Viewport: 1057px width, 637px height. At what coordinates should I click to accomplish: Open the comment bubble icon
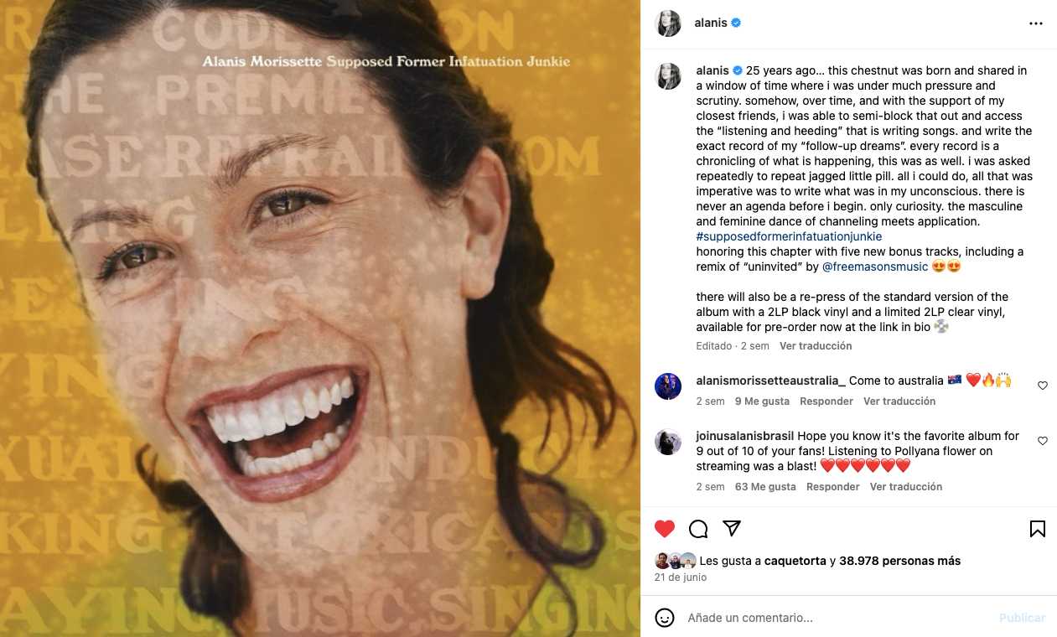point(698,529)
